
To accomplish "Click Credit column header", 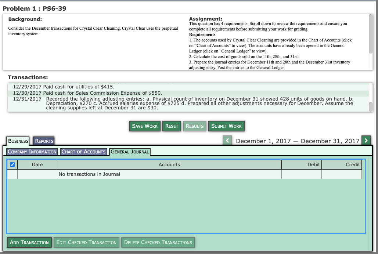I will click(342, 164).
